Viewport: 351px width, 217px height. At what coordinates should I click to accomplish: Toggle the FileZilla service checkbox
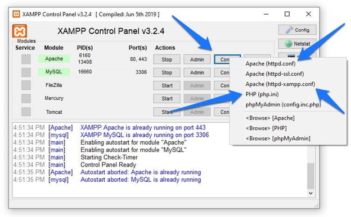point(26,85)
